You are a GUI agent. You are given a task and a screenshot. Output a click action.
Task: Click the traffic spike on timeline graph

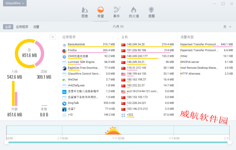(113, 130)
